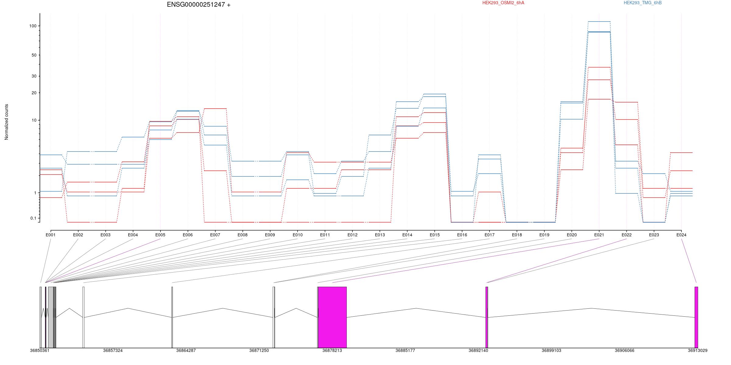This screenshot has height=365, width=731.
Task: Click the y-axis tick label 1
Action: 35,193
